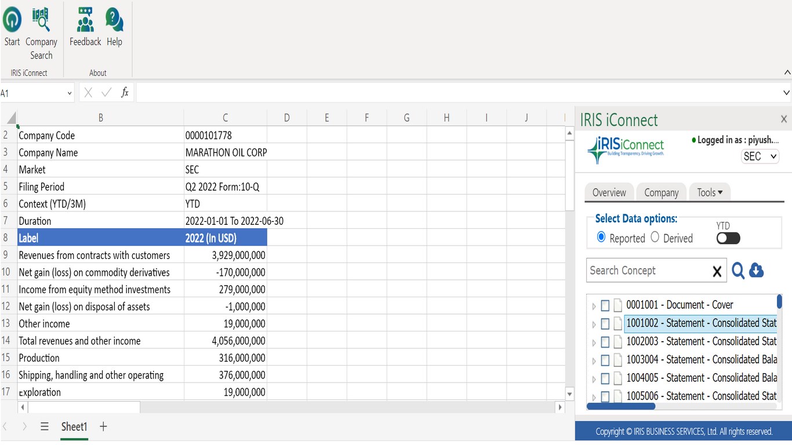
Task: Add a new sheet with the plus icon
Action: click(x=103, y=426)
